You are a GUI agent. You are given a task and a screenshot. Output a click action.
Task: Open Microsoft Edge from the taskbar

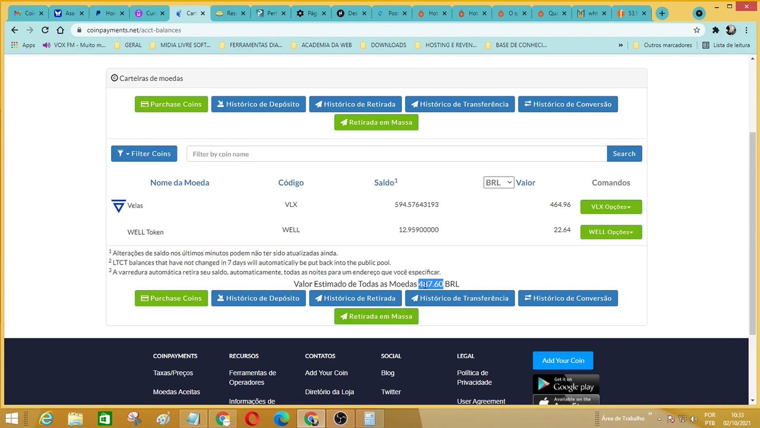coord(281,418)
